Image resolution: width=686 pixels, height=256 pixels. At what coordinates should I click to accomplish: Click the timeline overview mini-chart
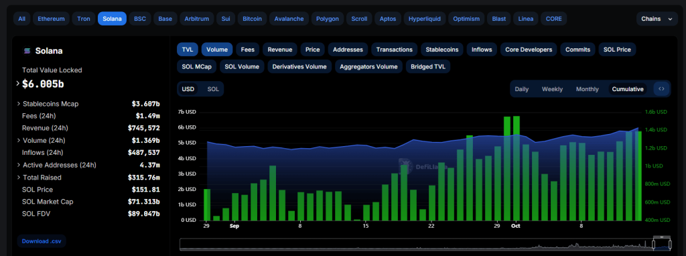(425, 244)
